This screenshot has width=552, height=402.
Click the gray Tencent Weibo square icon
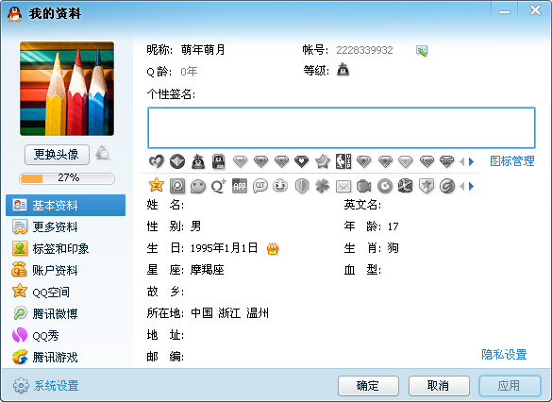click(177, 186)
